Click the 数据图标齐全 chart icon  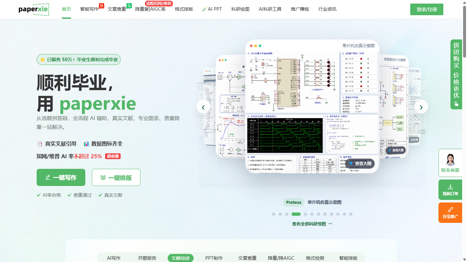pos(86,144)
